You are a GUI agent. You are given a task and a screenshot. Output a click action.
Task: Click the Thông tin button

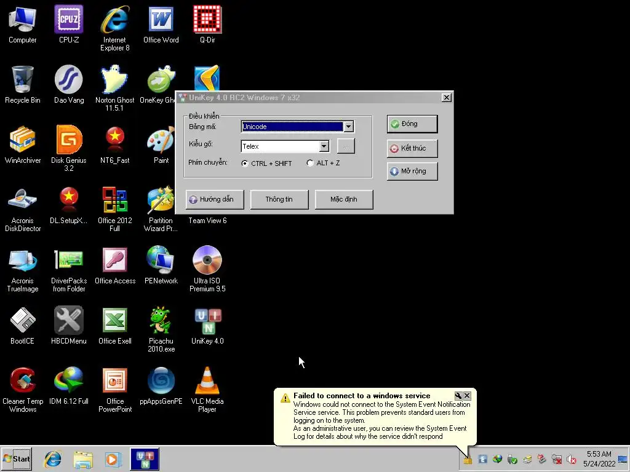click(x=279, y=200)
